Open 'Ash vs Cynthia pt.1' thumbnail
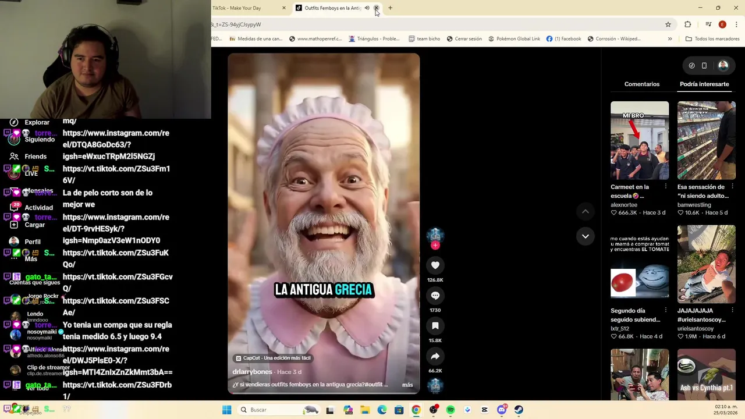This screenshot has width=745, height=419. point(706,374)
